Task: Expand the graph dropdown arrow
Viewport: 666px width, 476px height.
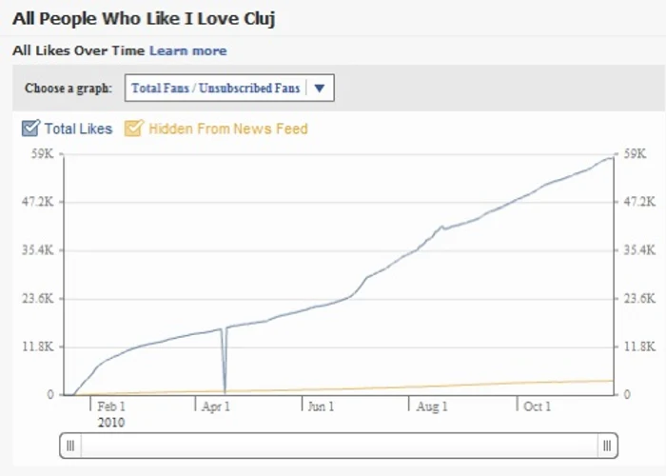Action: 320,88
